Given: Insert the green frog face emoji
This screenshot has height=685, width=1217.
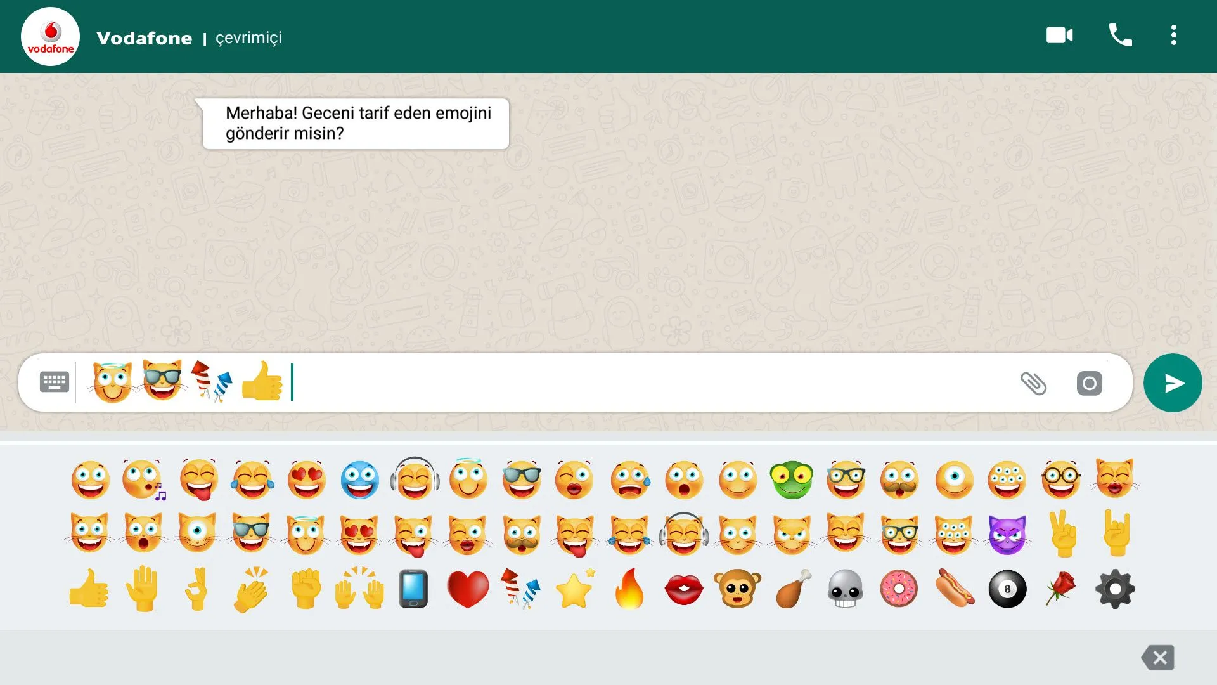Looking at the screenshot, I should coord(791,480).
